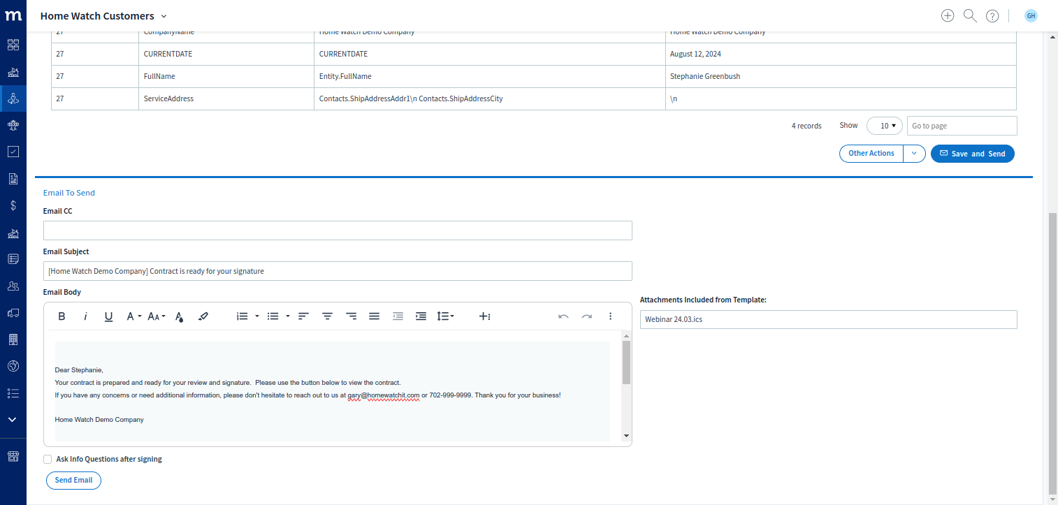Insert a numbered list
Screen dimensions: 1058x505
click(242, 316)
